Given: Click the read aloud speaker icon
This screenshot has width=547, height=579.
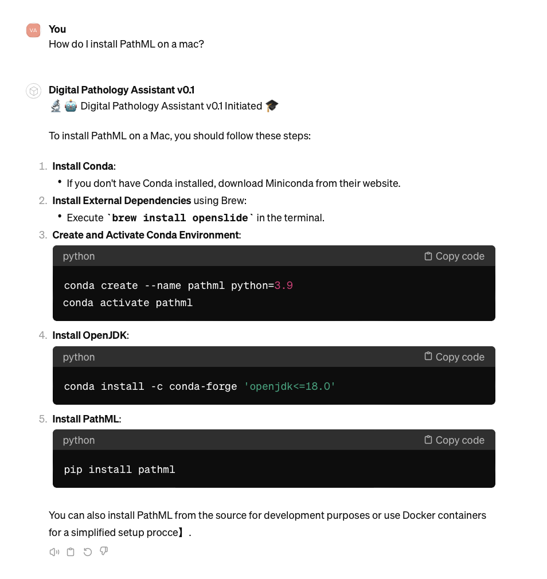Looking at the screenshot, I should click(54, 552).
